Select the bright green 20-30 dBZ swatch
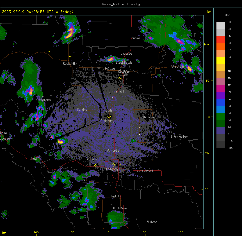Viewport: 242px width, 236px height. (221, 117)
